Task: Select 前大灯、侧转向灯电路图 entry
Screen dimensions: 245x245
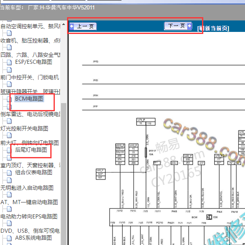Action: pyautogui.click(x=29, y=143)
